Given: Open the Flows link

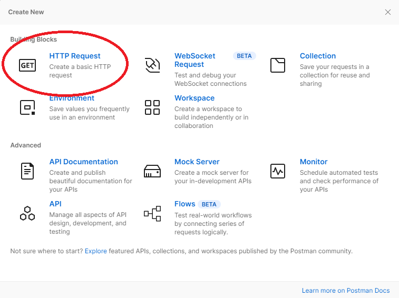Looking at the screenshot, I should 184,204.
